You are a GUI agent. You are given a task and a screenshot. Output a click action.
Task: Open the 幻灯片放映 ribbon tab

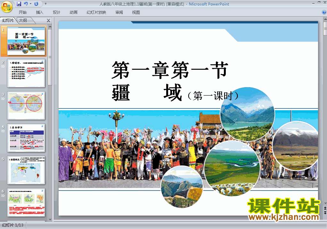96,12
